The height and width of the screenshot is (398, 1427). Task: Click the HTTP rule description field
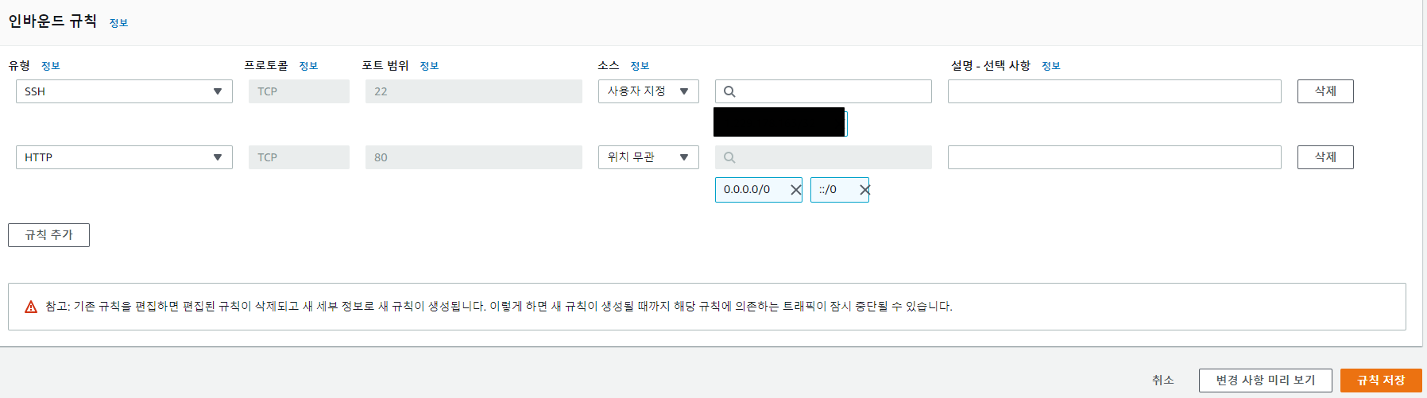tap(1114, 157)
